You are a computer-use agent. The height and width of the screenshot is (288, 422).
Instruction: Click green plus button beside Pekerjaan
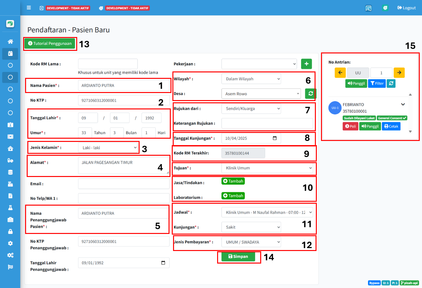[306, 64]
